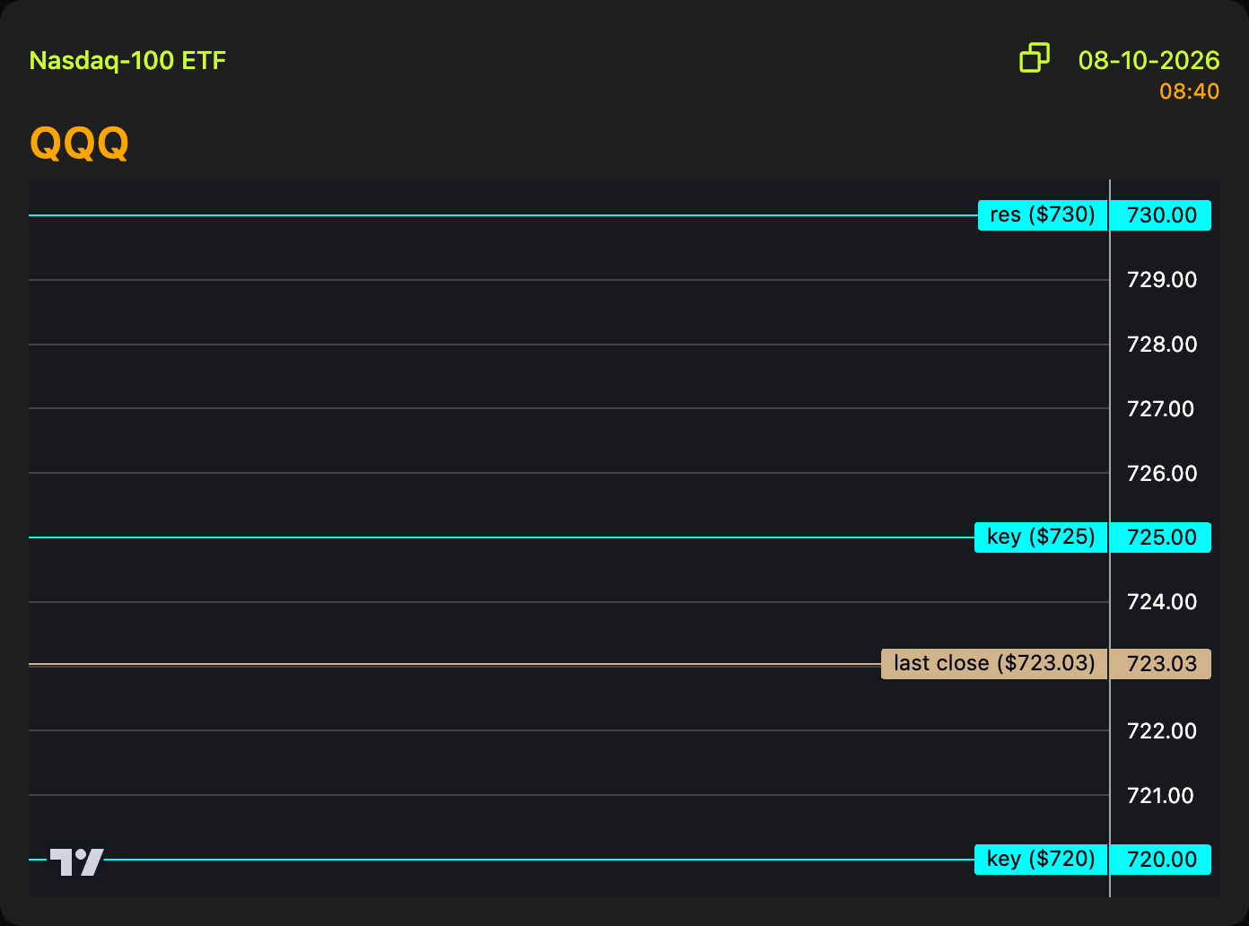Click the copy icon beside the date
This screenshot has height=926, width=1249.
click(x=1035, y=57)
